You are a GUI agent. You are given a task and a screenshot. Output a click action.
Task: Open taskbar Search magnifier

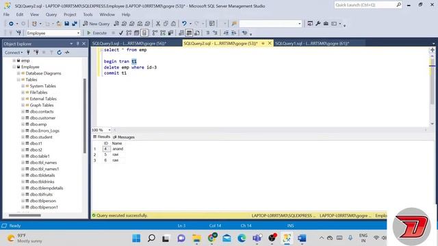pyautogui.click(x=151, y=238)
